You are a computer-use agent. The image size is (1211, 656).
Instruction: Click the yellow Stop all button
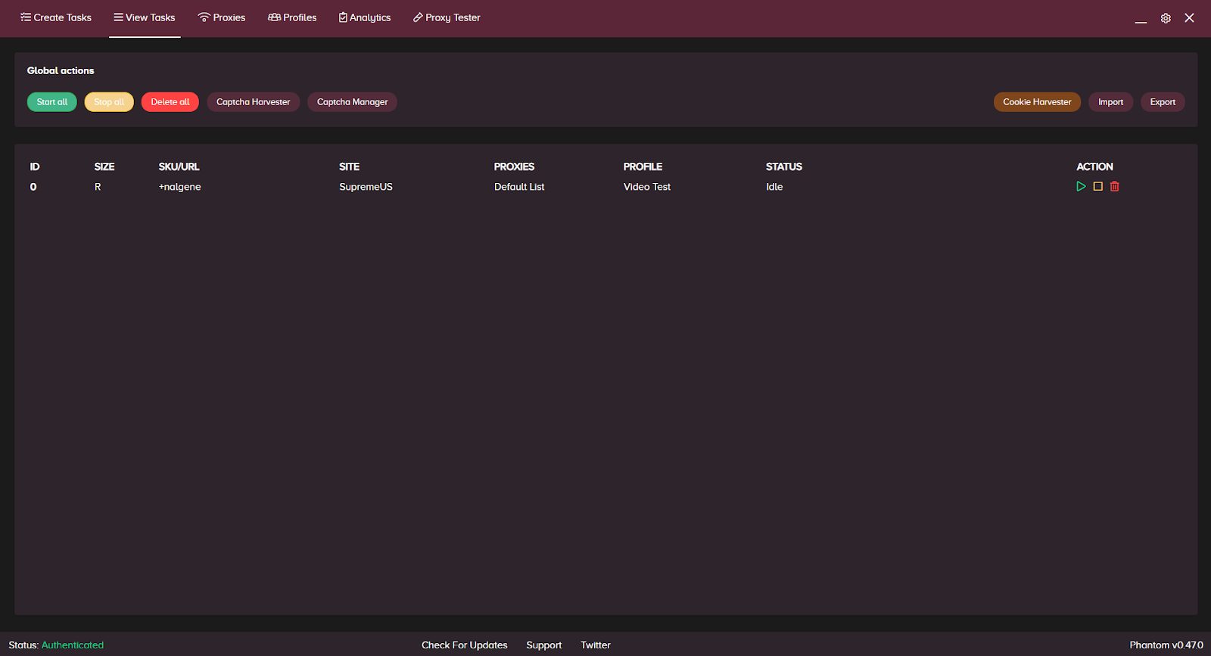(109, 102)
